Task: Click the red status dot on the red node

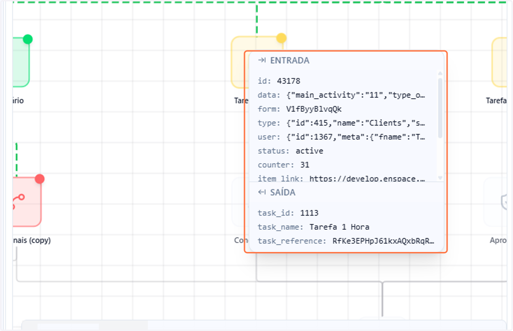Action: coord(40,179)
